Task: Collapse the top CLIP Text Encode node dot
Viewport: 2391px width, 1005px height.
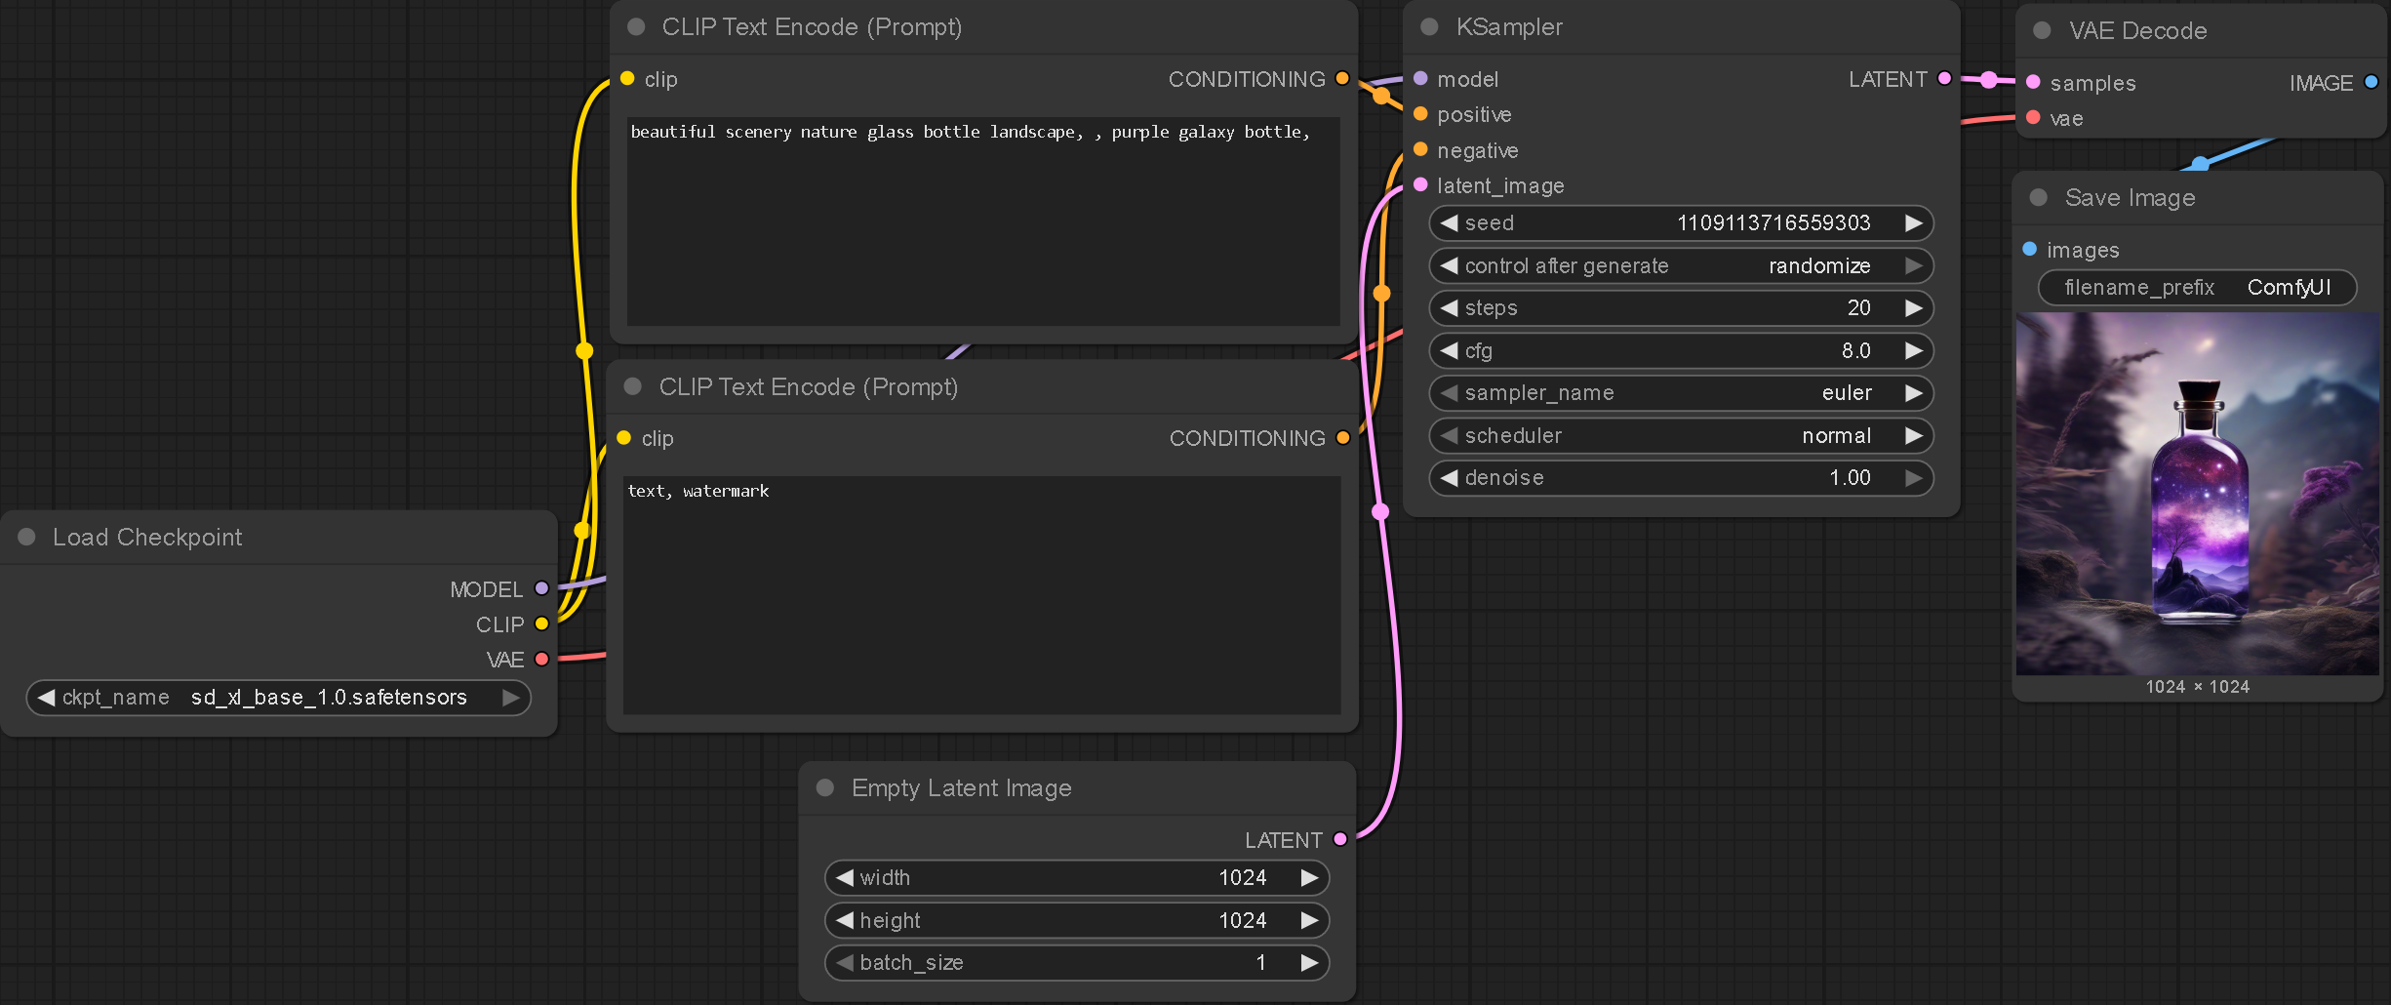Action: pos(636,27)
